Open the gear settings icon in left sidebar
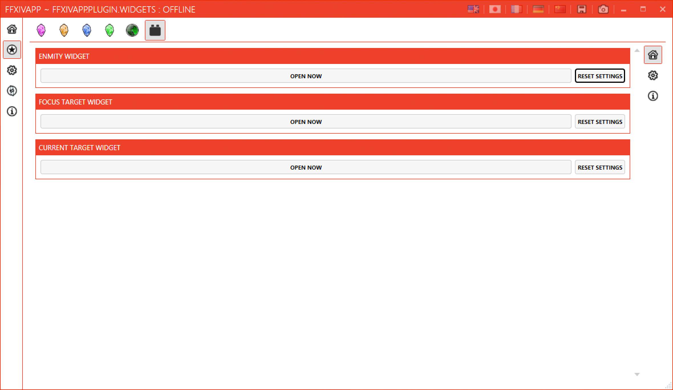This screenshot has width=673, height=390. click(x=12, y=70)
